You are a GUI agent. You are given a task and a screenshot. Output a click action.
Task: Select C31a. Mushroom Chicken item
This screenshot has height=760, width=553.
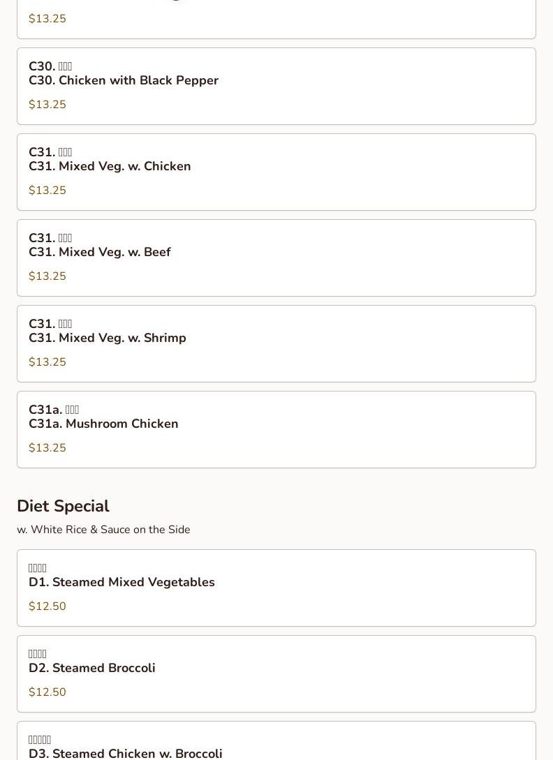pos(276,429)
